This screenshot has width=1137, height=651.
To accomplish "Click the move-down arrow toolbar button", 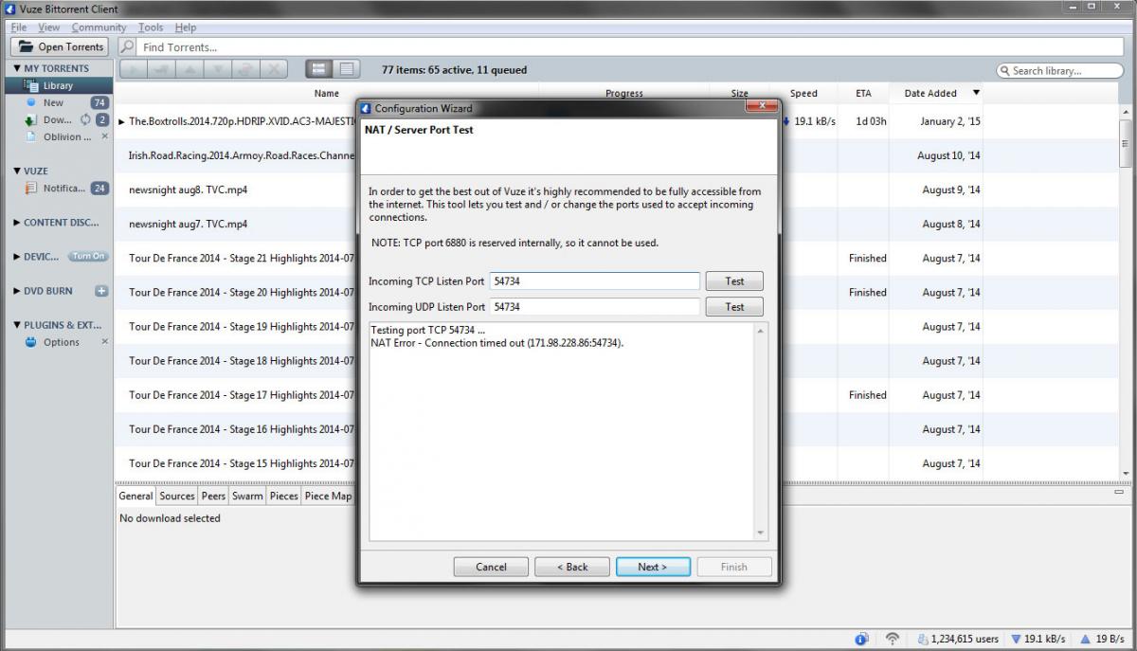I will coord(218,69).
